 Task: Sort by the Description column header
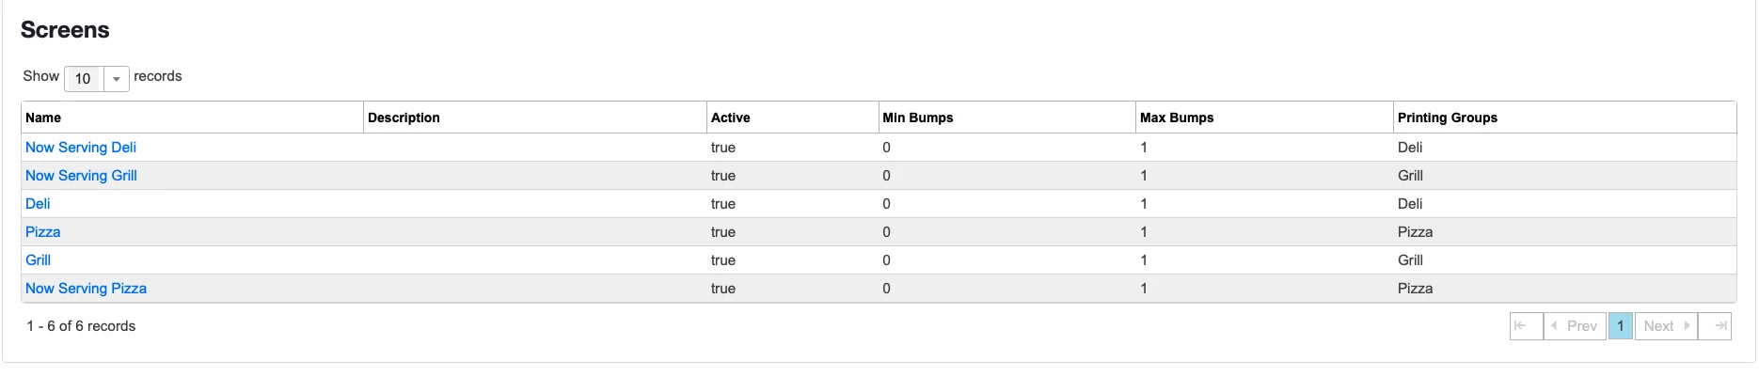[x=404, y=118]
